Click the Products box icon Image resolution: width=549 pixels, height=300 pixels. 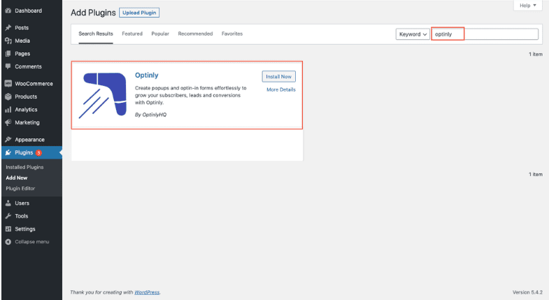tap(8, 97)
